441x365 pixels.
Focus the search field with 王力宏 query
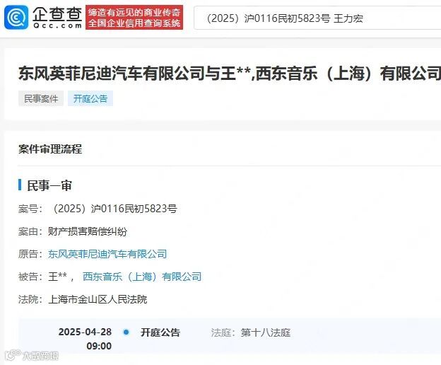click(x=317, y=18)
